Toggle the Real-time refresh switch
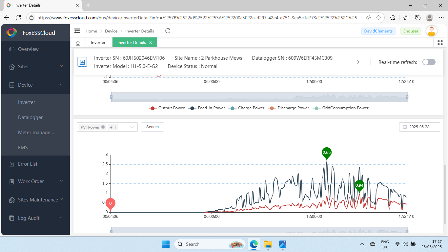This screenshot has height=252, width=448. click(x=429, y=62)
